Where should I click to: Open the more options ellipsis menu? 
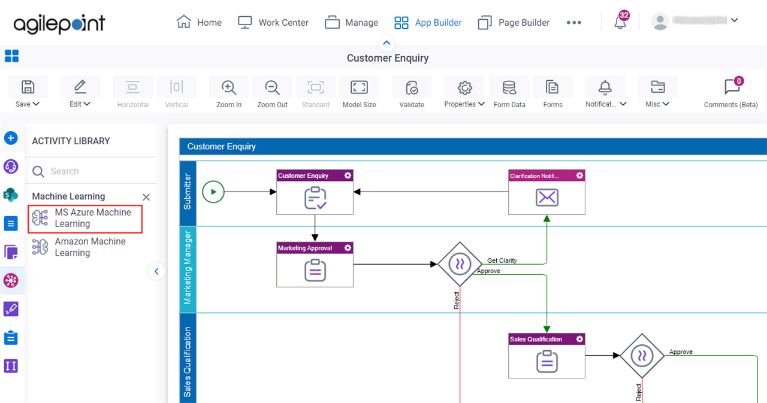[x=574, y=23]
